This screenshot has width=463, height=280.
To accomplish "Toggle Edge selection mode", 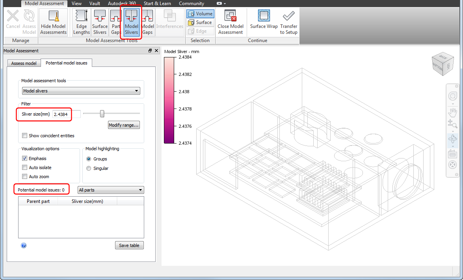I will [x=201, y=31].
